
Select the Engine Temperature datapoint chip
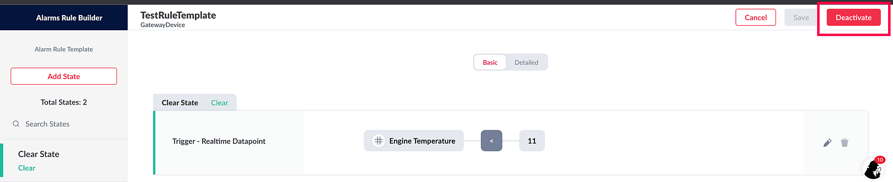tap(422, 141)
